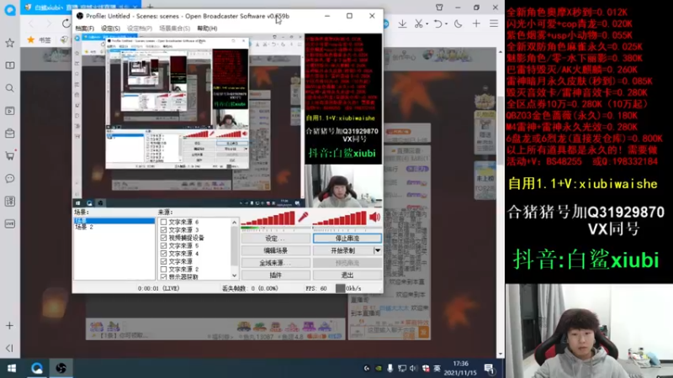Click the 设定... button

click(x=276, y=239)
